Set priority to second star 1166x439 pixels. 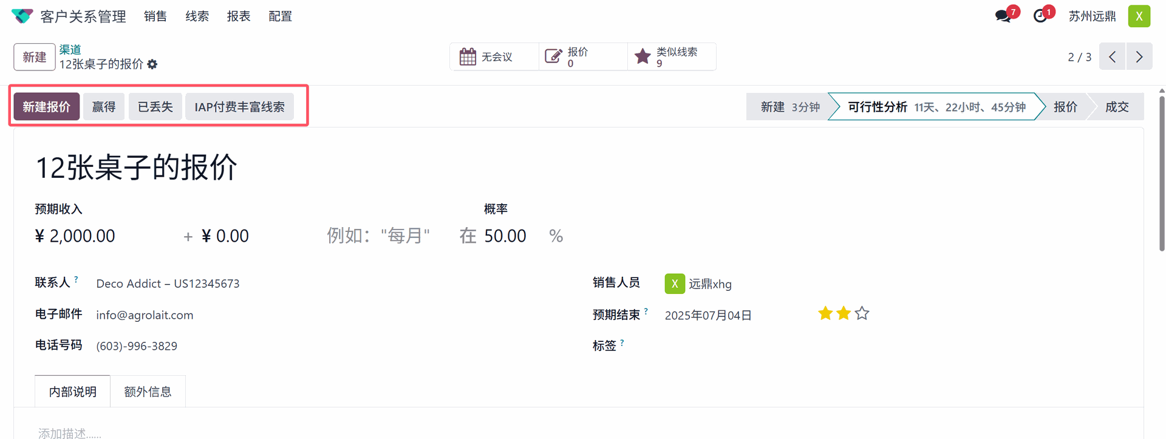click(x=844, y=313)
